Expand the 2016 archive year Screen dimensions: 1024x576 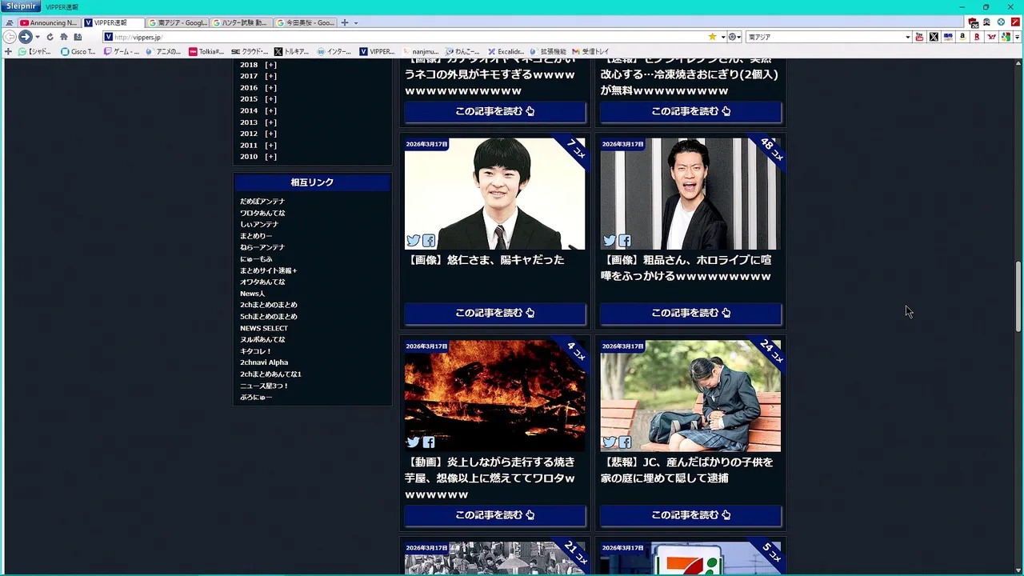click(x=270, y=88)
